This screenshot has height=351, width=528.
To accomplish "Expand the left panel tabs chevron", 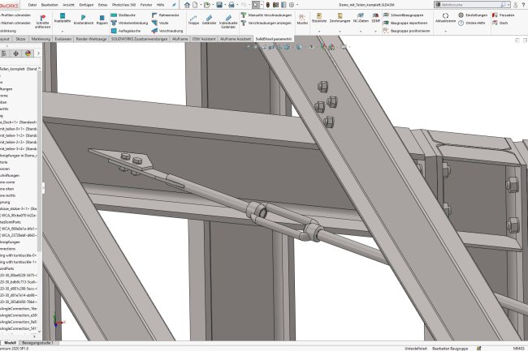I will pos(38,54).
